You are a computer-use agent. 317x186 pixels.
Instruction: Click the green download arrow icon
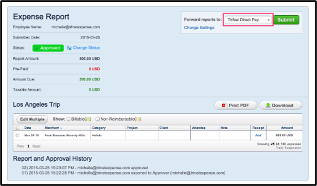click(x=268, y=105)
